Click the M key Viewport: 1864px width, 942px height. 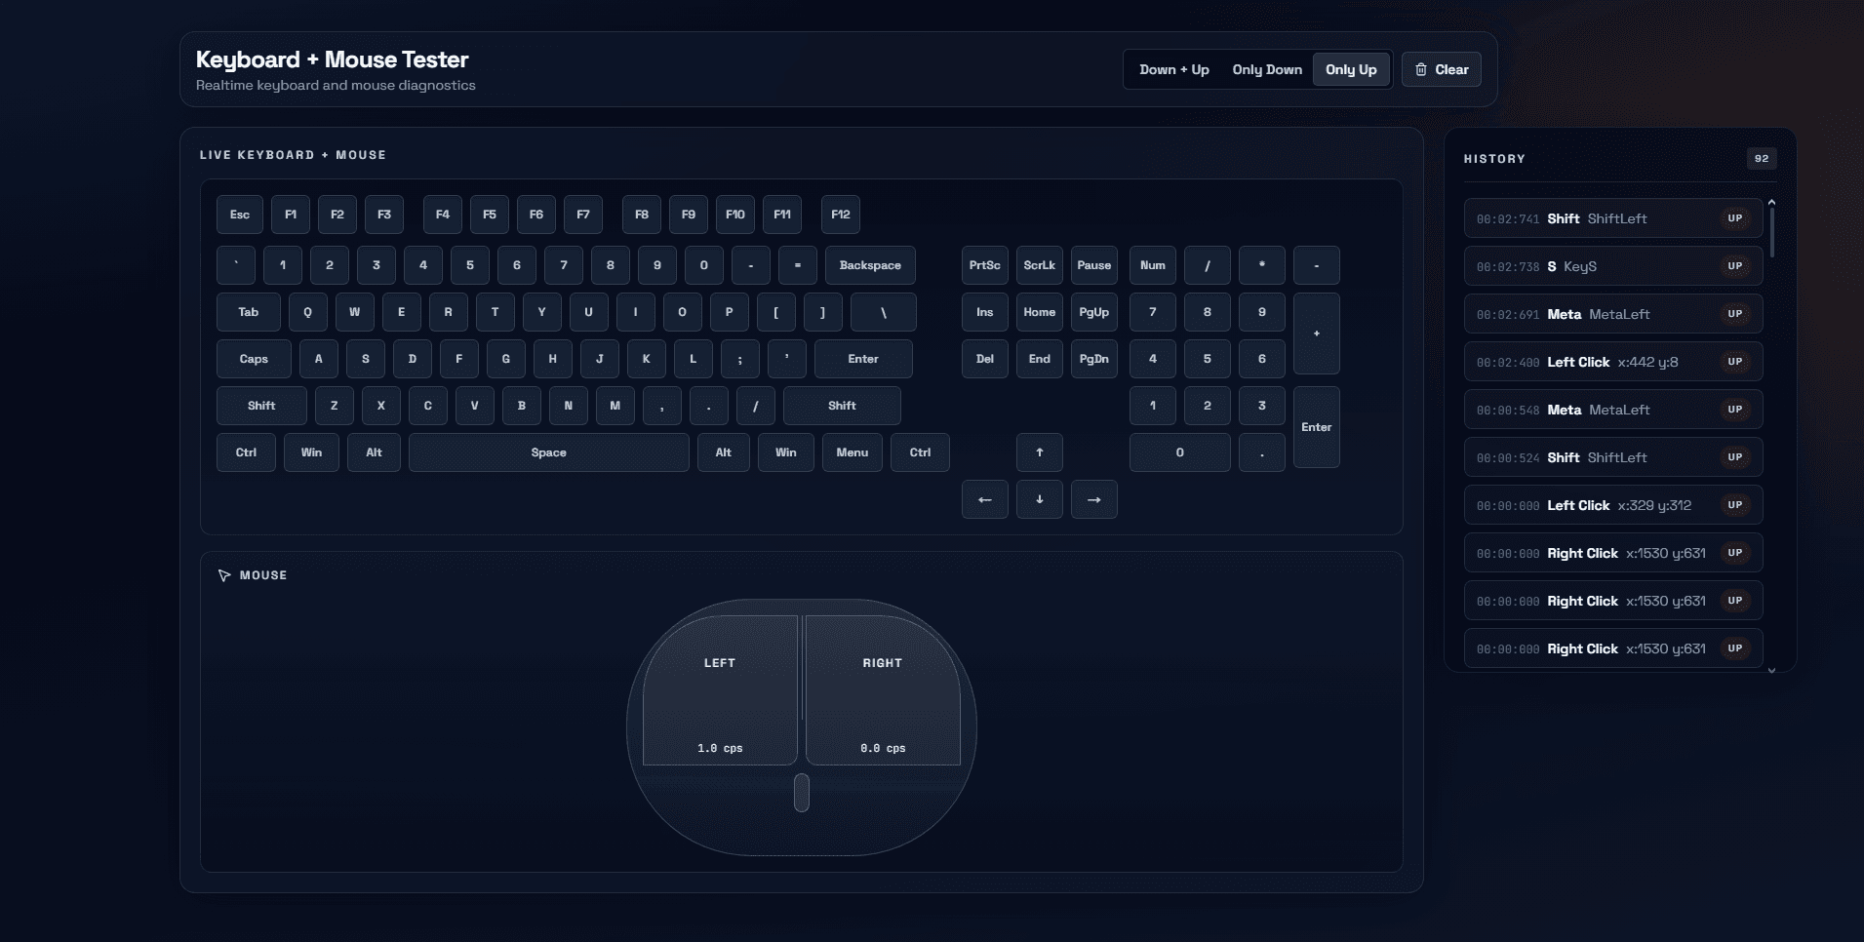(615, 406)
